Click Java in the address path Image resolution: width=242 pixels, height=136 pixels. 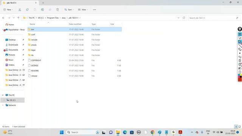coord(64,18)
